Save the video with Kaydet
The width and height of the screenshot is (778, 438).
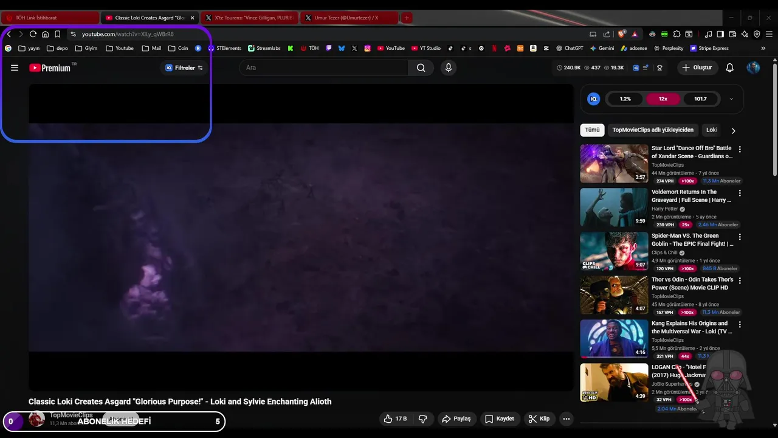pos(500,419)
